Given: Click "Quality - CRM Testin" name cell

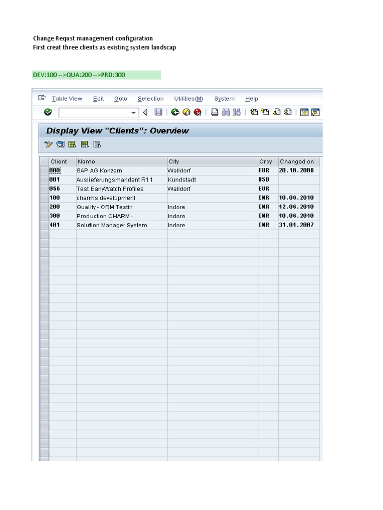Looking at the screenshot, I should 122,207.
